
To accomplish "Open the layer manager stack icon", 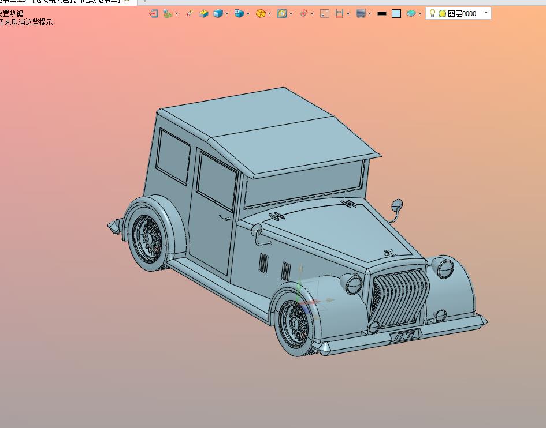I will click(411, 14).
